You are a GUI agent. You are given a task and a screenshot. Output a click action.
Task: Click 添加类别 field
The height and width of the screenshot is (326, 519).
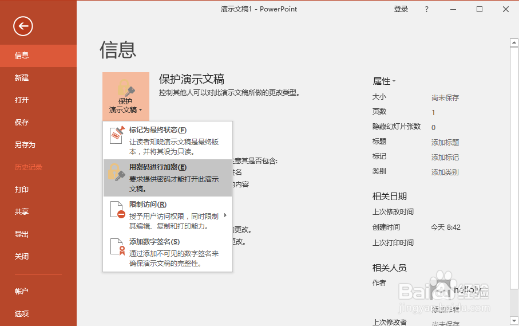445,172
